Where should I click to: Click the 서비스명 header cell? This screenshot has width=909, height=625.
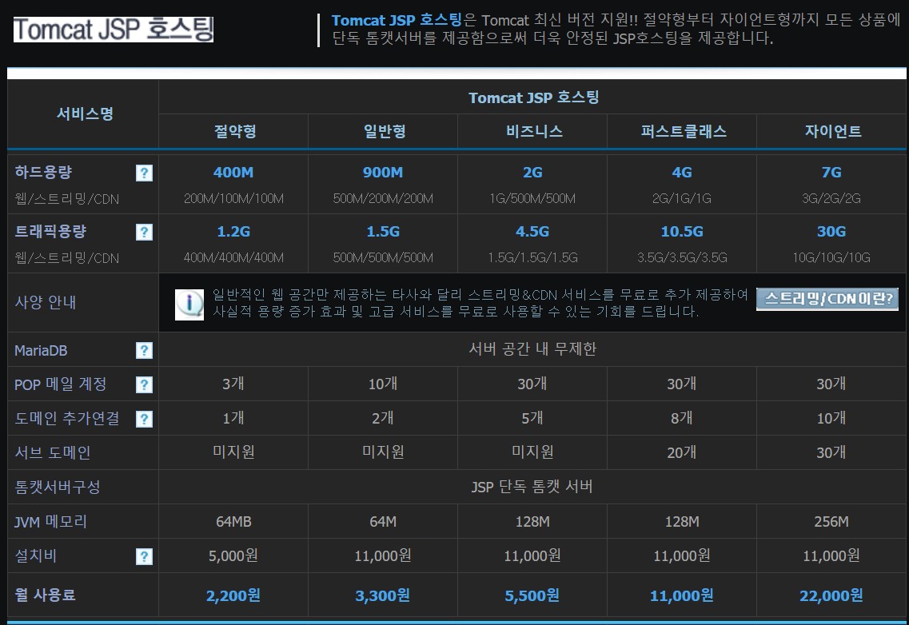pos(85,113)
